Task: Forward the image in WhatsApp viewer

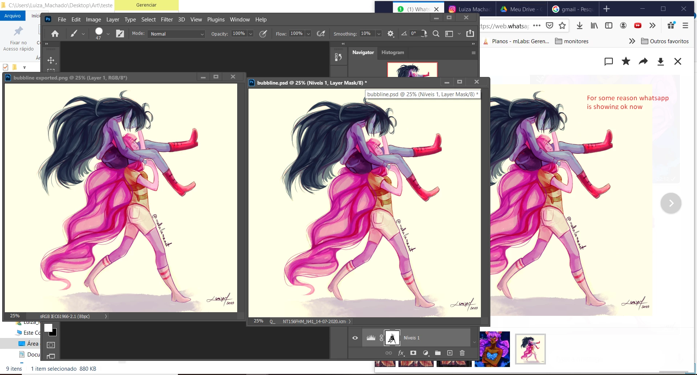Action: tap(643, 61)
